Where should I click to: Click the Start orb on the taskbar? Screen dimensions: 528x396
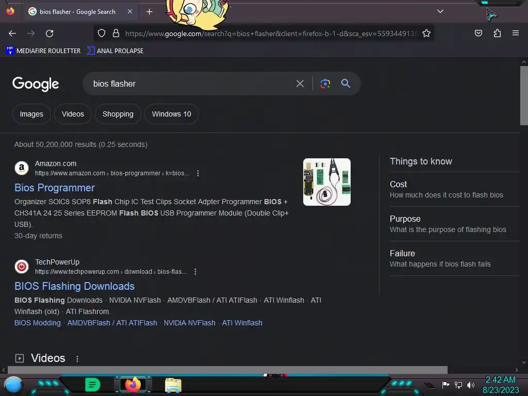point(13,385)
